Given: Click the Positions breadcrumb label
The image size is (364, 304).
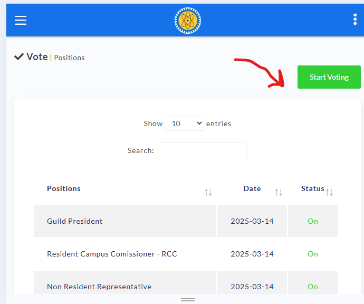Looking at the screenshot, I should [69, 58].
